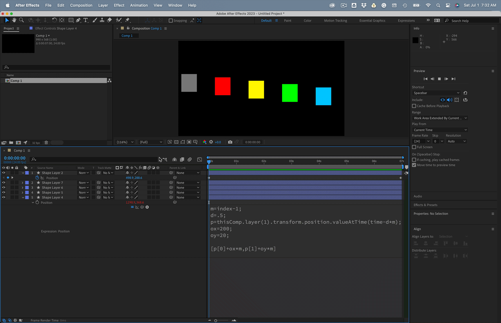Click the stopwatch next to Position on Shape Layer 4

(37, 202)
